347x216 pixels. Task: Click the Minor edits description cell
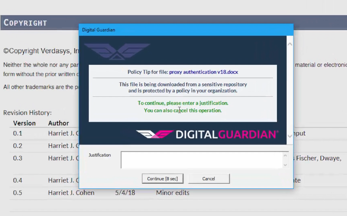tap(173, 192)
